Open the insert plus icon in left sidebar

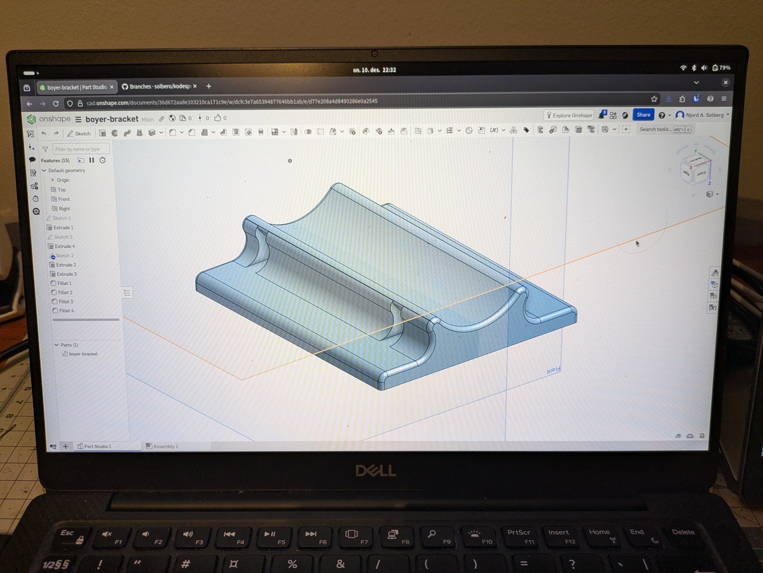click(x=32, y=148)
